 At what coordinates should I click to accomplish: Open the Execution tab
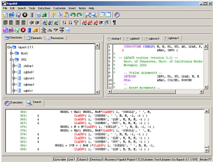pos(14,103)
